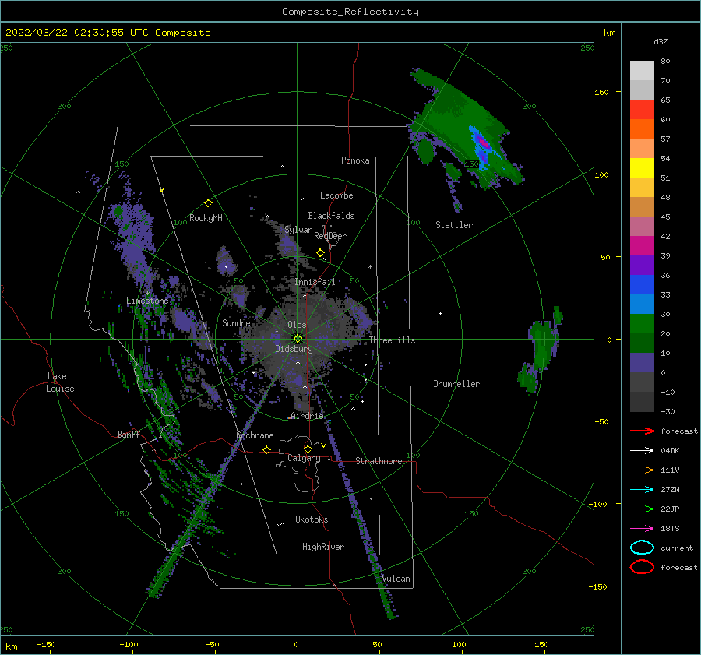
Task: Click the asterisk marker north of ThreeHills
Action: click(370, 267)
